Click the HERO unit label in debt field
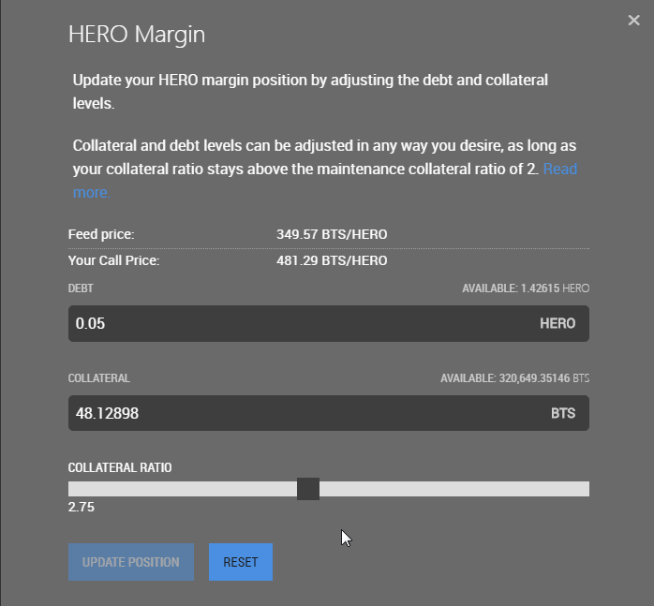The image size is (654, 606). click(x=557, y=323)
